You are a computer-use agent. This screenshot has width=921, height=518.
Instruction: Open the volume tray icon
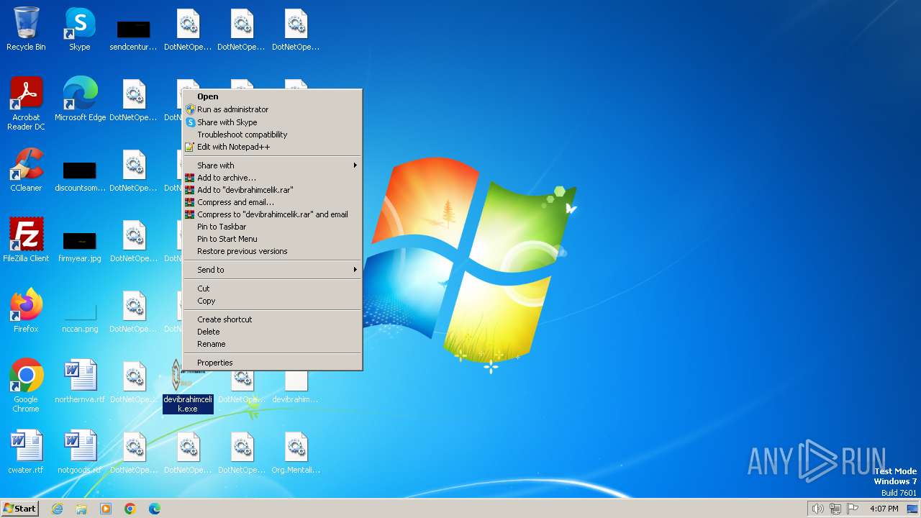[817, 509]
